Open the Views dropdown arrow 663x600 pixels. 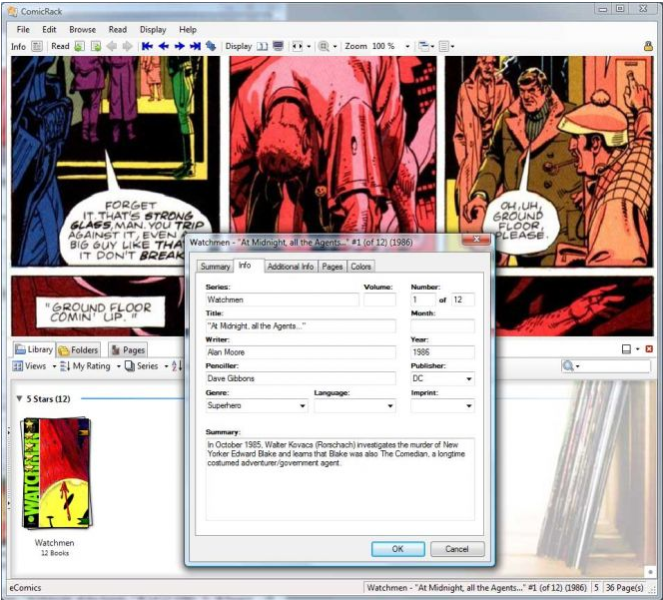(x=54, y=366)
